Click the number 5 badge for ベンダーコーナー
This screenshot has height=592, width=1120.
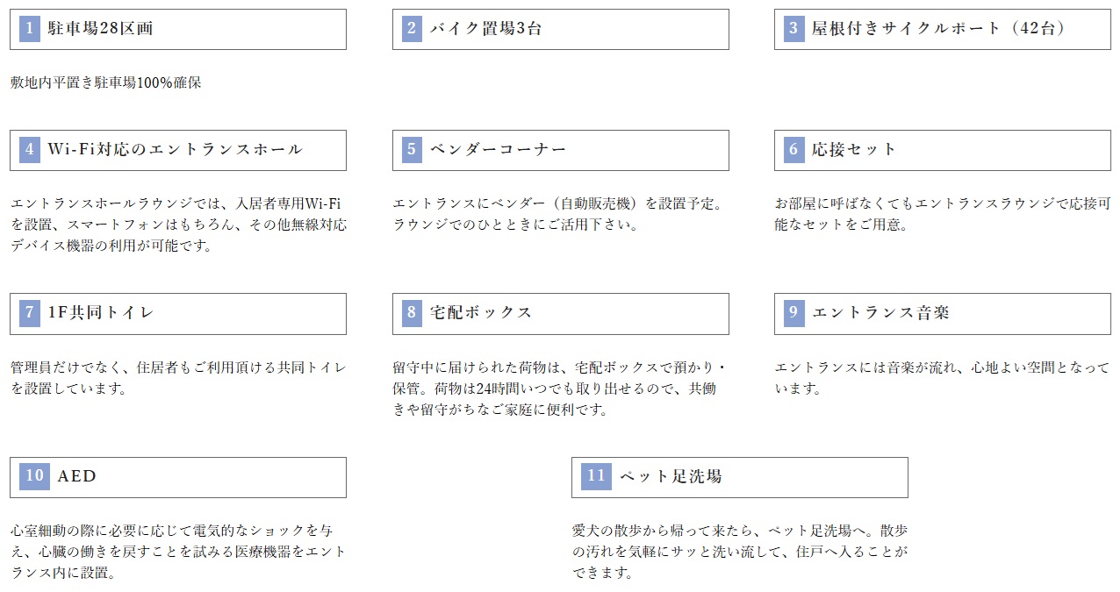click(413, 150)
